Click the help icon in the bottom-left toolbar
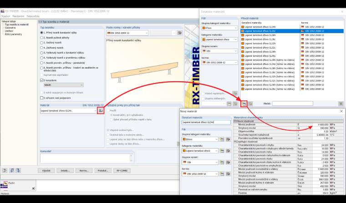This screenshot has width=346, height=203. pos(5,170)
